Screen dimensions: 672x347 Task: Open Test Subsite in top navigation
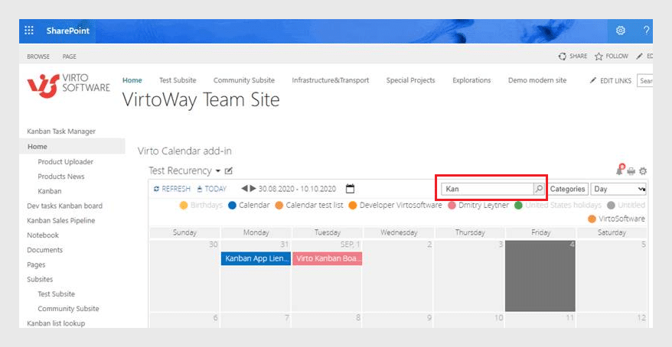click(178, 80)
